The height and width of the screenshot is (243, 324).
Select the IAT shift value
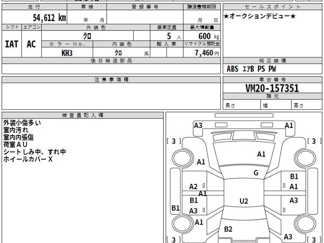coord(12,44)
